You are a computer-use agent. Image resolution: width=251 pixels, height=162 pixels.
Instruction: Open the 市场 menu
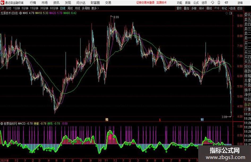[x=45, y=3]
